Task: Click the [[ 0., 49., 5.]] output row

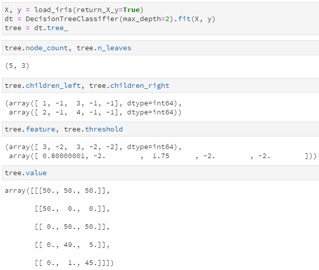Action: 72,245
